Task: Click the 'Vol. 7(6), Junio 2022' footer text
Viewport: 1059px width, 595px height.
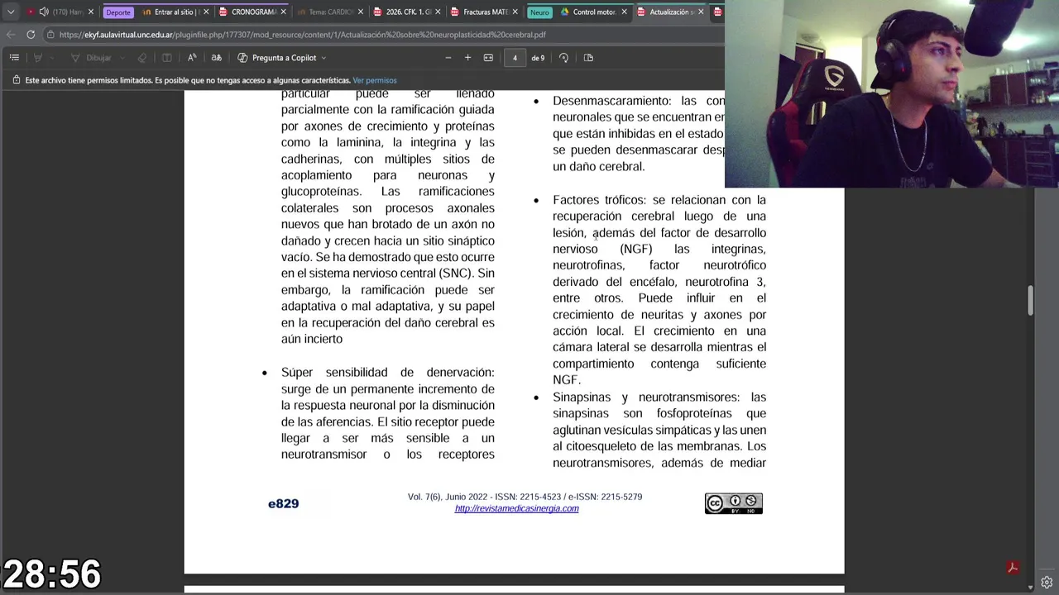Action: 448,497
